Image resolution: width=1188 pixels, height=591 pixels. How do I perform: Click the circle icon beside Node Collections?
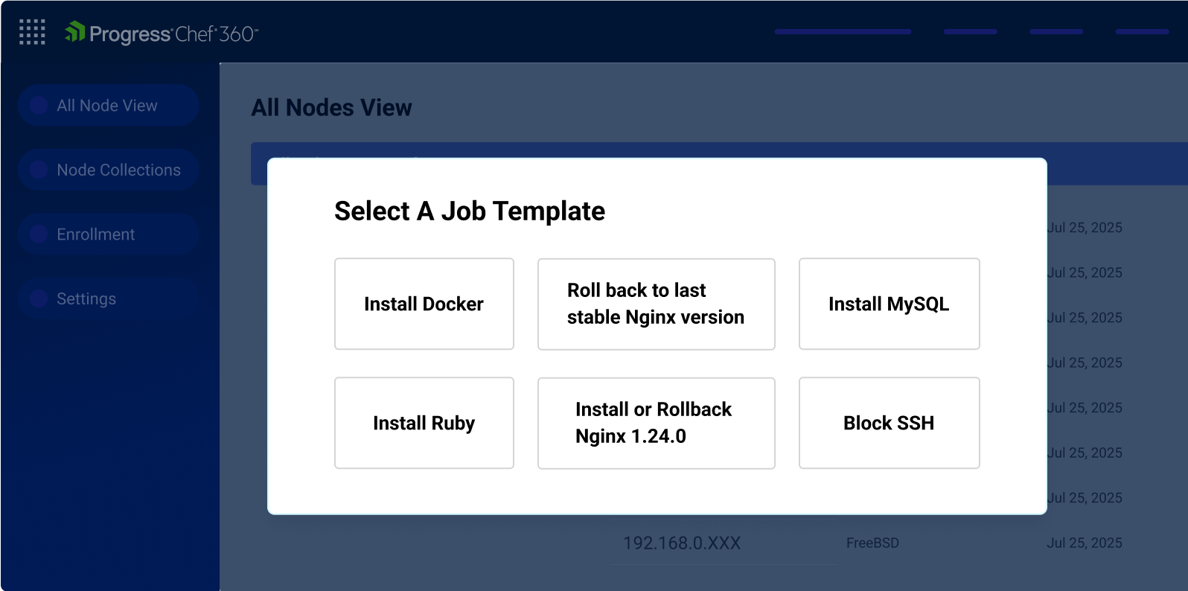tap(39, 170)
